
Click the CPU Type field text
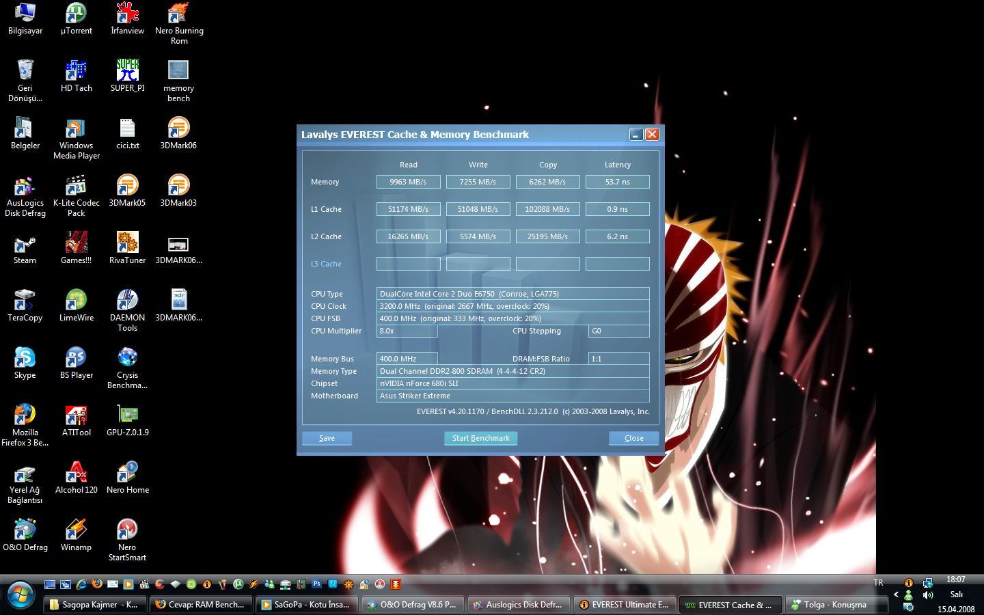point(512,294)
